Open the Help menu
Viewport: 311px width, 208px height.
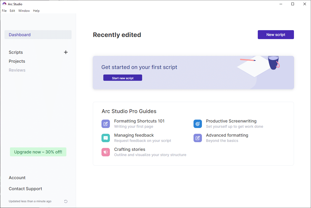pyautogui.click(x=36, y=11)
